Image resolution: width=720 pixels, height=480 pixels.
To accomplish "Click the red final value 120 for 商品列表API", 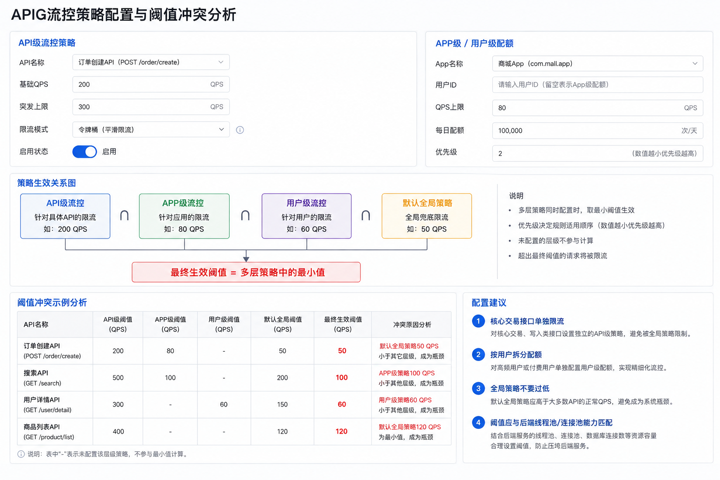I will pyautogui.click(x=342, y=431).
